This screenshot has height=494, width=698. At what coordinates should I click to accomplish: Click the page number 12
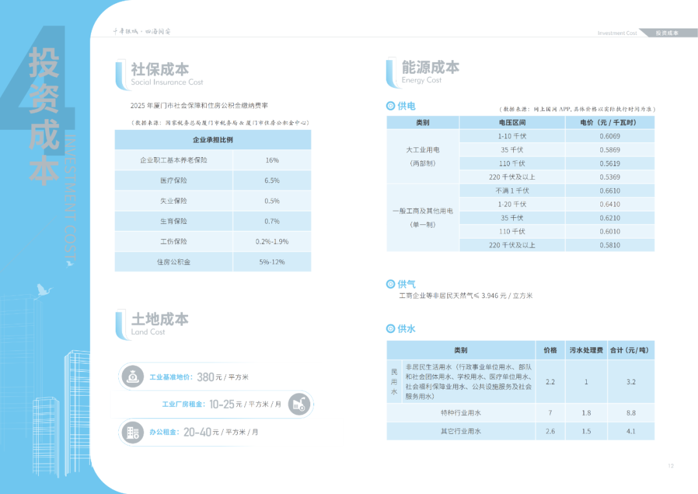pyautogui.click(x=672, y=464)
